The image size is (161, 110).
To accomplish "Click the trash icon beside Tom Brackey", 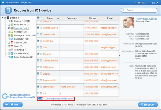I will click(41, 87).
